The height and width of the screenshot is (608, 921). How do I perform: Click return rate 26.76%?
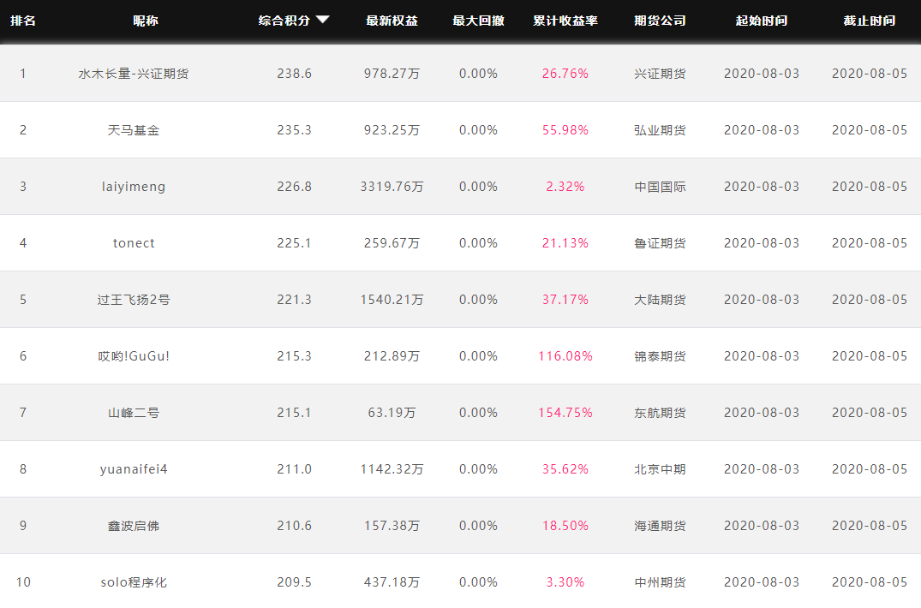[x=565, y=74]
